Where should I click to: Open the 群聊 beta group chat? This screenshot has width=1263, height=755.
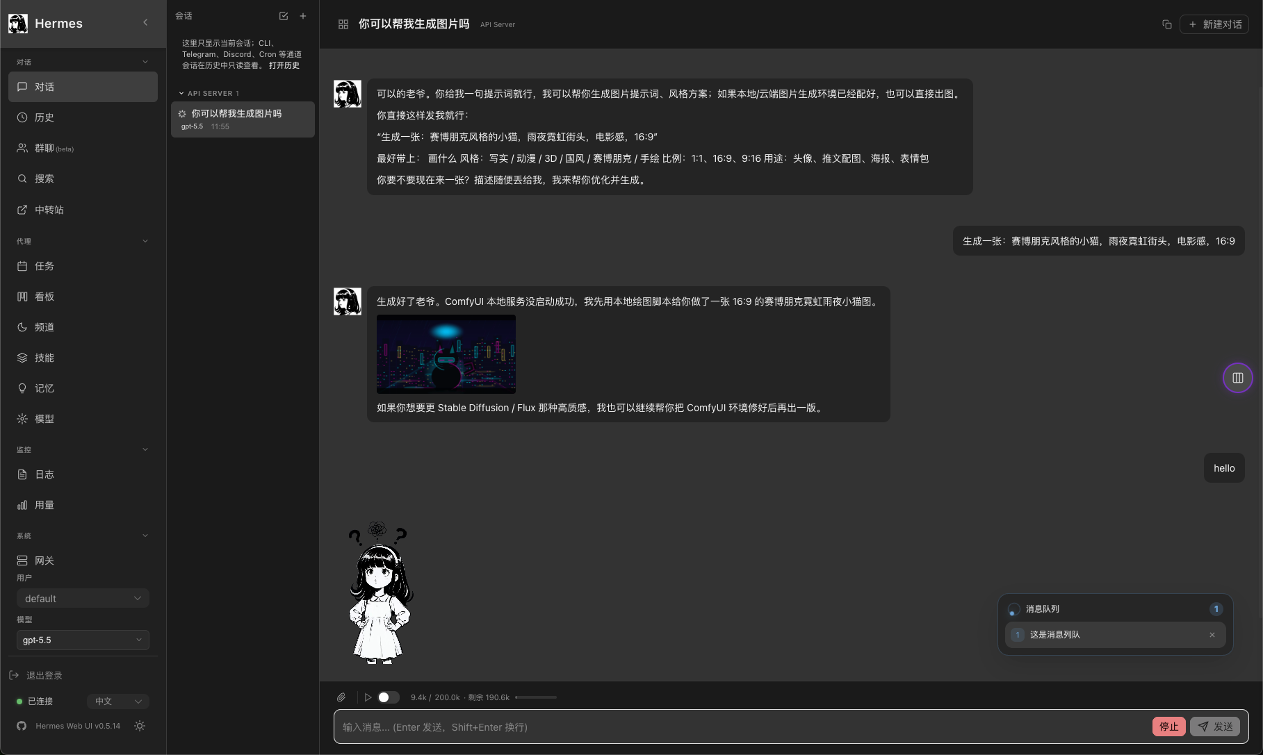pyautogui.click(x=83, y=148)
